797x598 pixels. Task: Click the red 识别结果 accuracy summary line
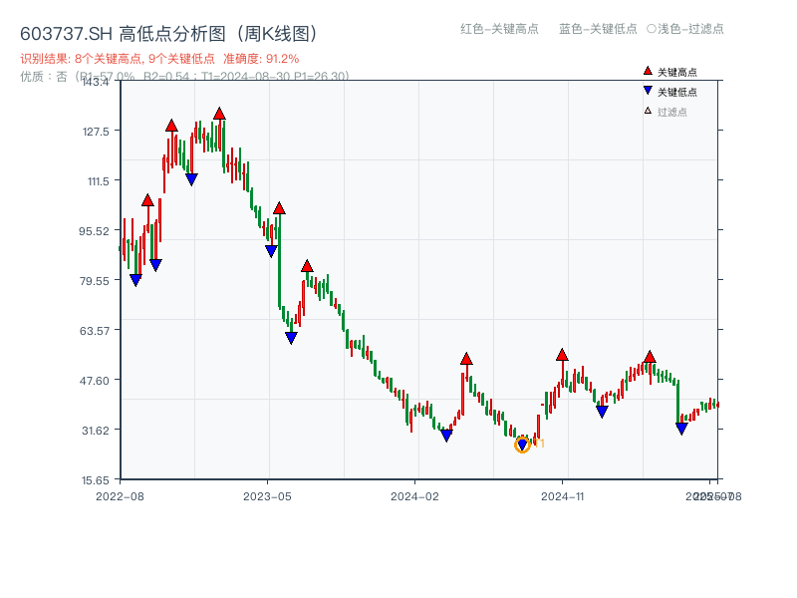(x=159, y=59)
